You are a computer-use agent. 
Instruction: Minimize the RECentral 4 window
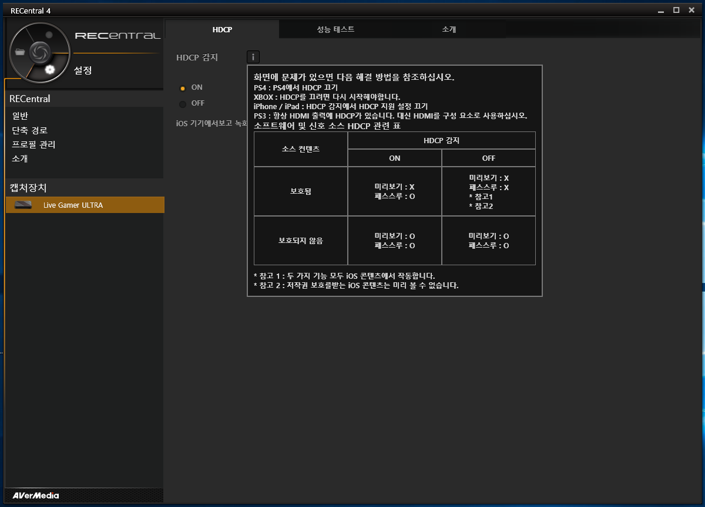pyautogui.click(x=661, y=10)
